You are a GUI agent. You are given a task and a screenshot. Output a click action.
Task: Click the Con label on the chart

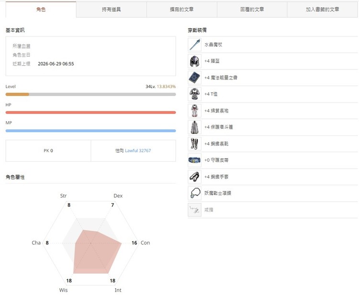point(145,243)
